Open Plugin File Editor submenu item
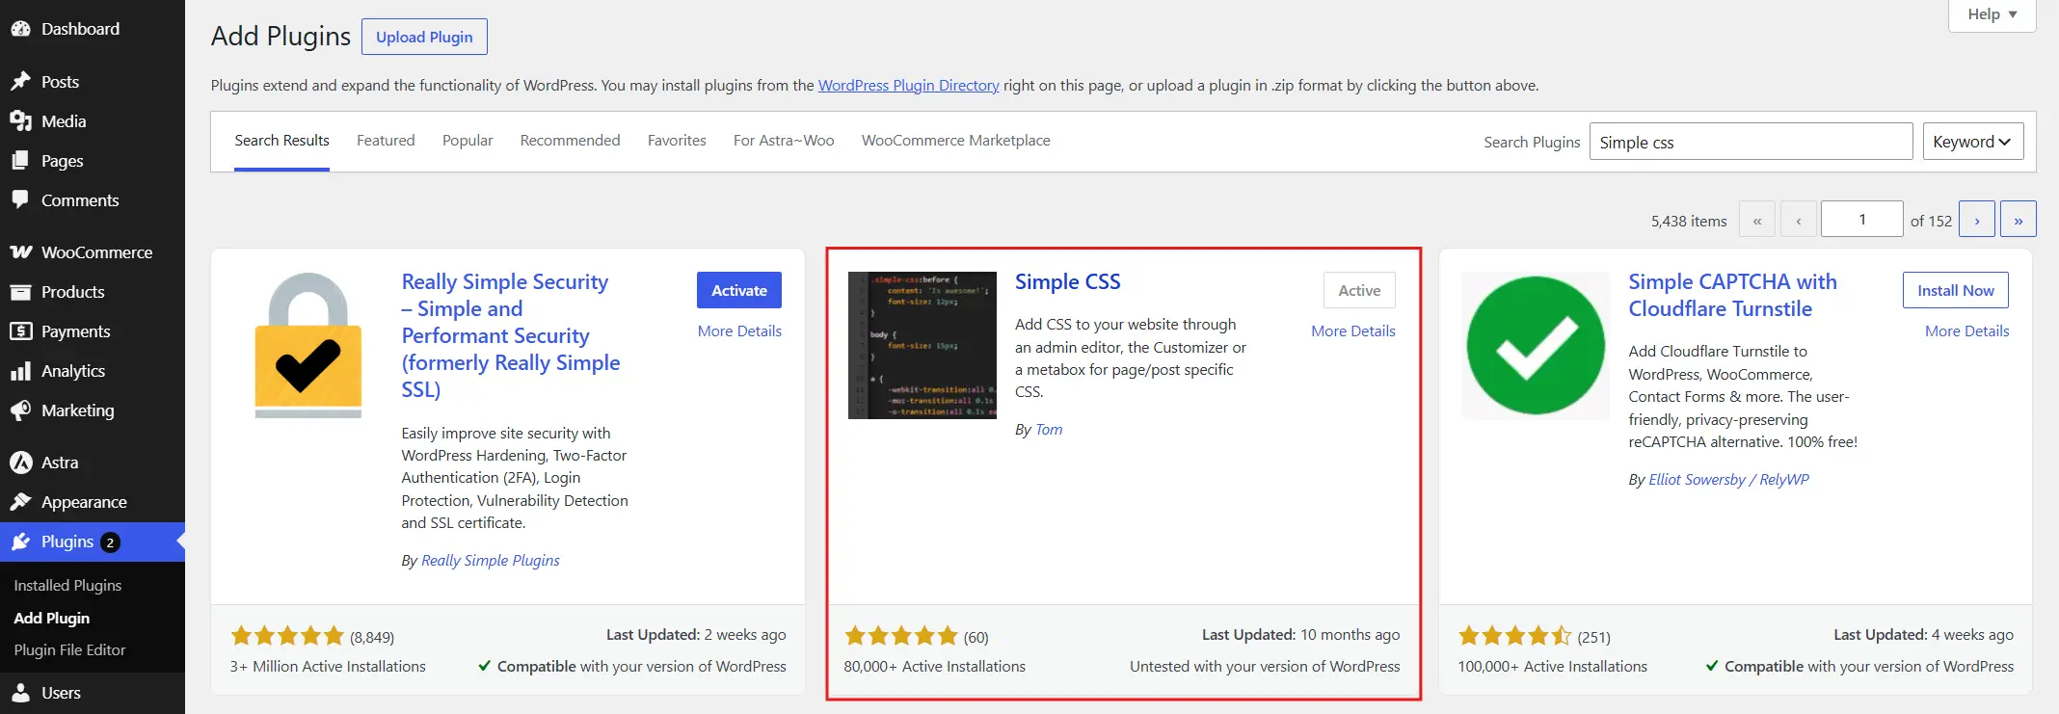Viewport: 2059px width, 714px height. pyautogui.click(x=69, y=650)
